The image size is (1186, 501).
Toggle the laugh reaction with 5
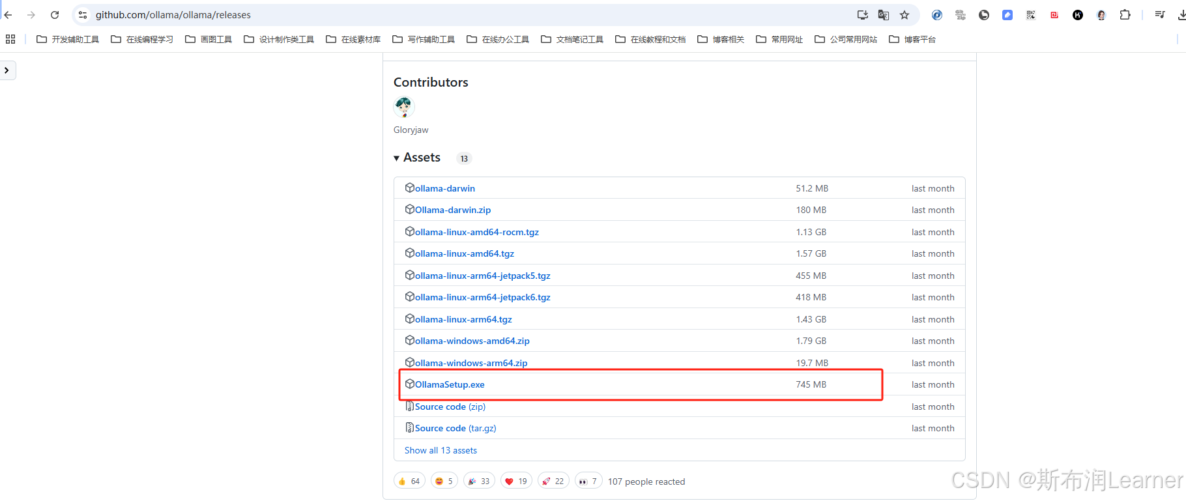point(444,481)
